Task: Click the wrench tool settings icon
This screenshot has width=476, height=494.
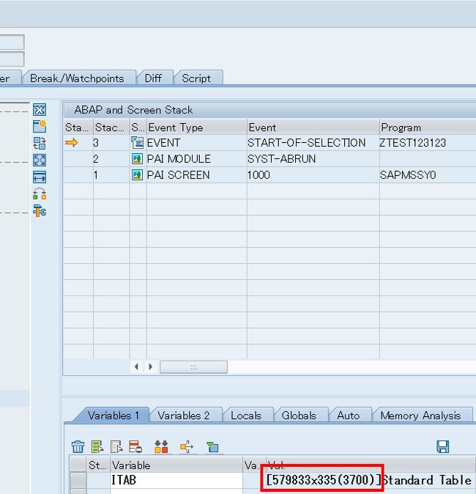Action: (x=40, y=210)
